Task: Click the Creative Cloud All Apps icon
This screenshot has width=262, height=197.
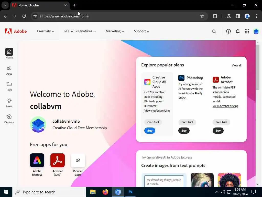Action: point(147,82)
